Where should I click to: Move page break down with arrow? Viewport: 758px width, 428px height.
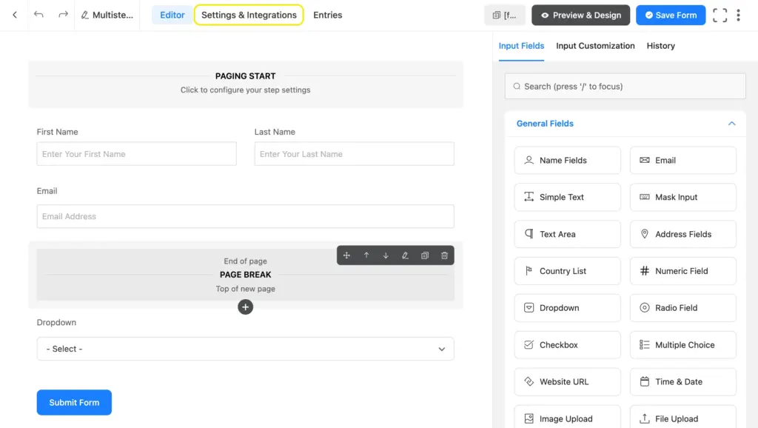click(x=386, y=255)
